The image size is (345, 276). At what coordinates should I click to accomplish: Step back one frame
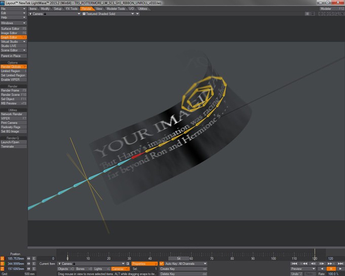(313, 263)
